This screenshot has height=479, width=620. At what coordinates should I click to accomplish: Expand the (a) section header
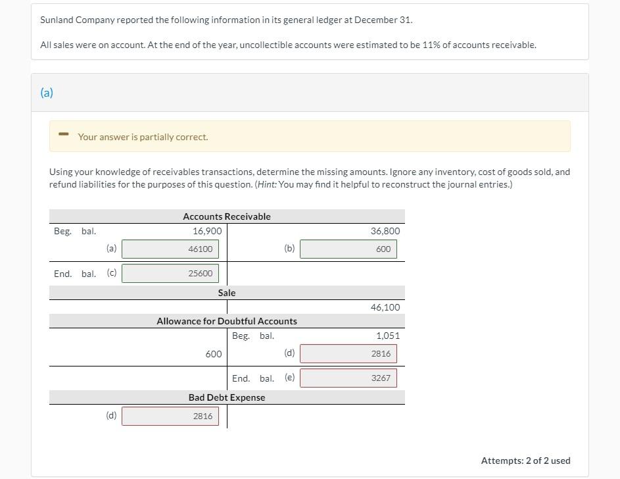coord(46,93)
